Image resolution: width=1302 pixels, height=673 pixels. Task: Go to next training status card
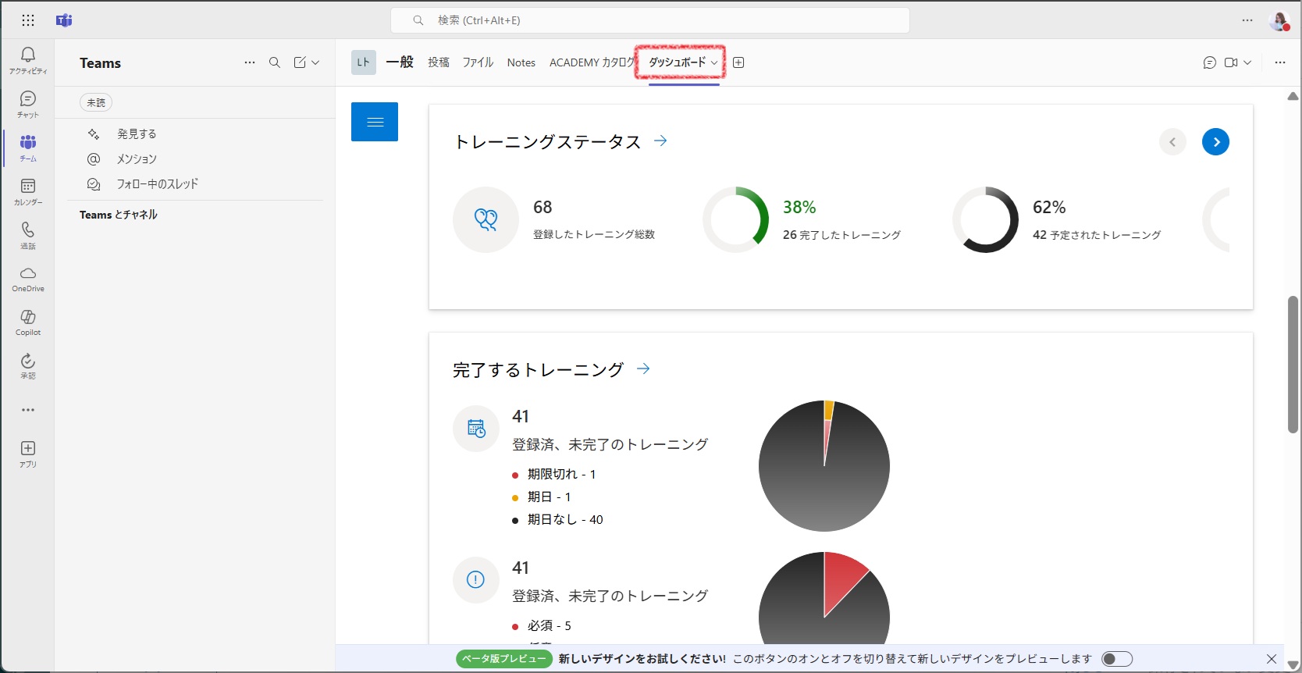click(1215, 142)
